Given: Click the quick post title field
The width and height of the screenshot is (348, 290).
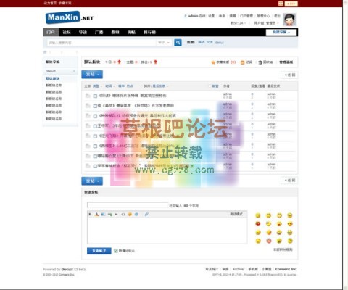Looking at the screenshot, I should click(x=128, y=205).
